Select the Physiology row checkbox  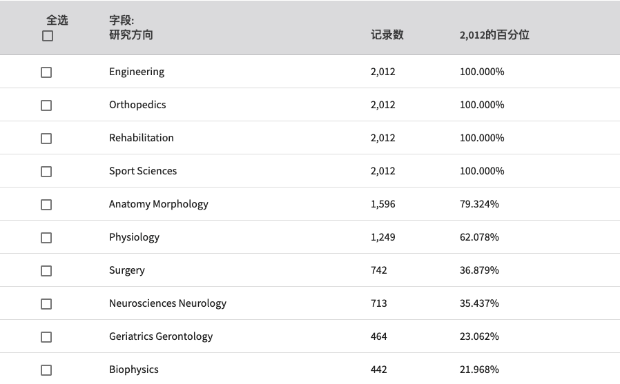click(46, 238)
